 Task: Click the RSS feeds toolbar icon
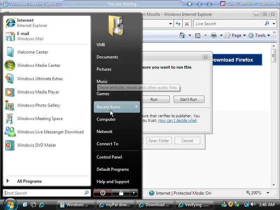tap(198, 36)
